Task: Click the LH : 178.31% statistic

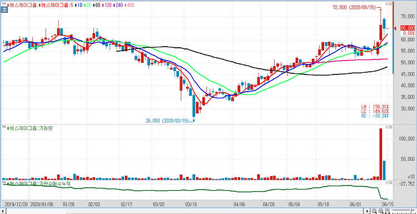Action: click(x=375, y=107)
